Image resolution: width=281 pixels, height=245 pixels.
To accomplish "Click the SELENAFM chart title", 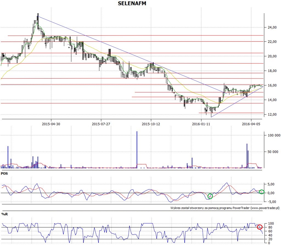I will [x=132, y=3].
